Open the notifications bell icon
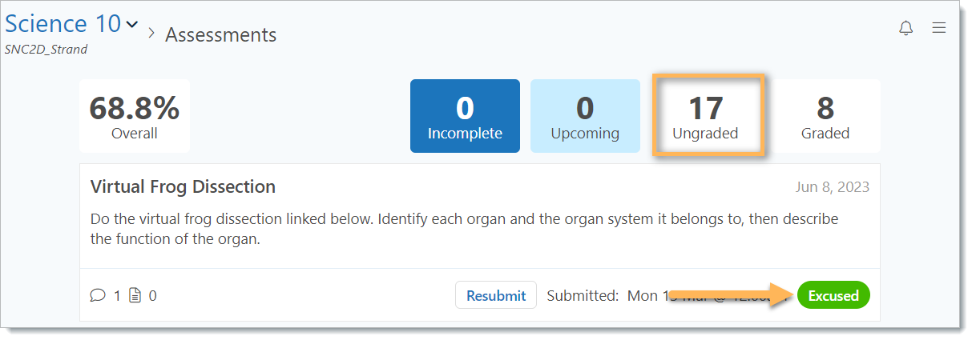972x340 pixels. click(x=905, y=29)
